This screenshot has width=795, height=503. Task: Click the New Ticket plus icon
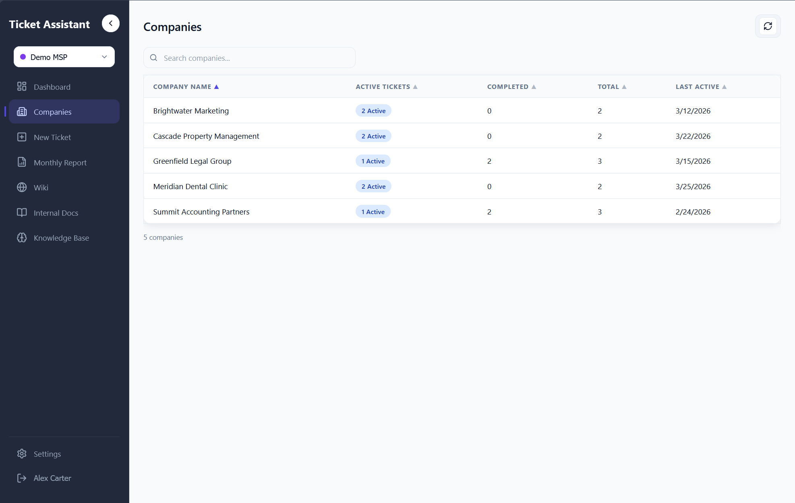coord(22,137)
